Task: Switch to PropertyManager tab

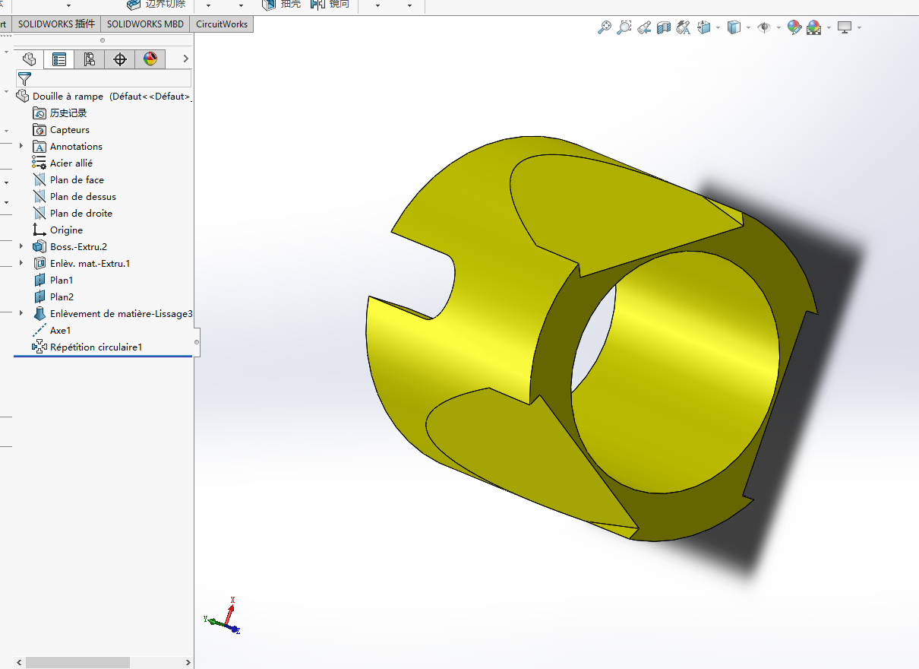Action: click(59, 59)
